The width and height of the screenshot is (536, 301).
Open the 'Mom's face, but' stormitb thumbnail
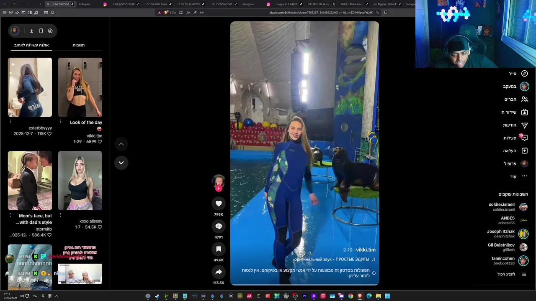pos(30,181)
